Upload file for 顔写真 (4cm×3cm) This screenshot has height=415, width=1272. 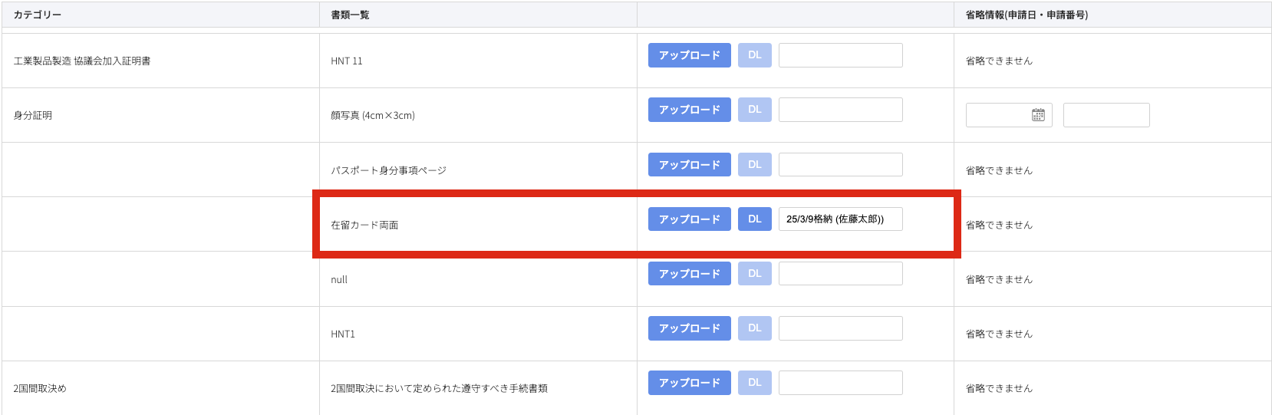coord(689,110)
